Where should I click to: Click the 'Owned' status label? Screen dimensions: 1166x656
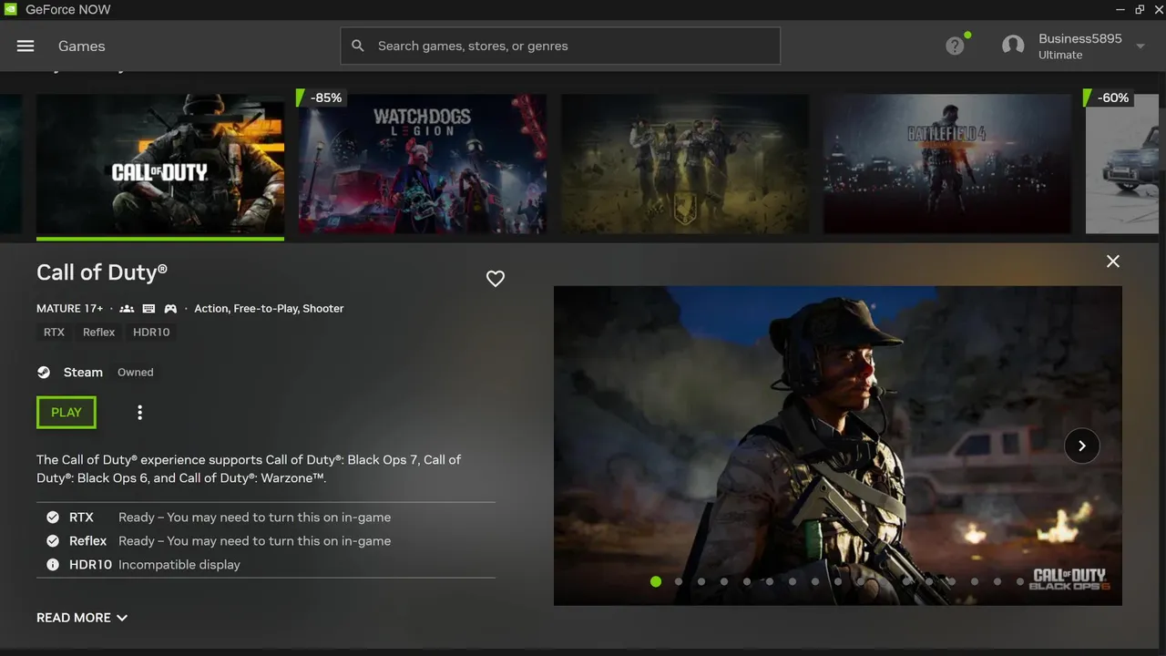click(x=135, y=372)
